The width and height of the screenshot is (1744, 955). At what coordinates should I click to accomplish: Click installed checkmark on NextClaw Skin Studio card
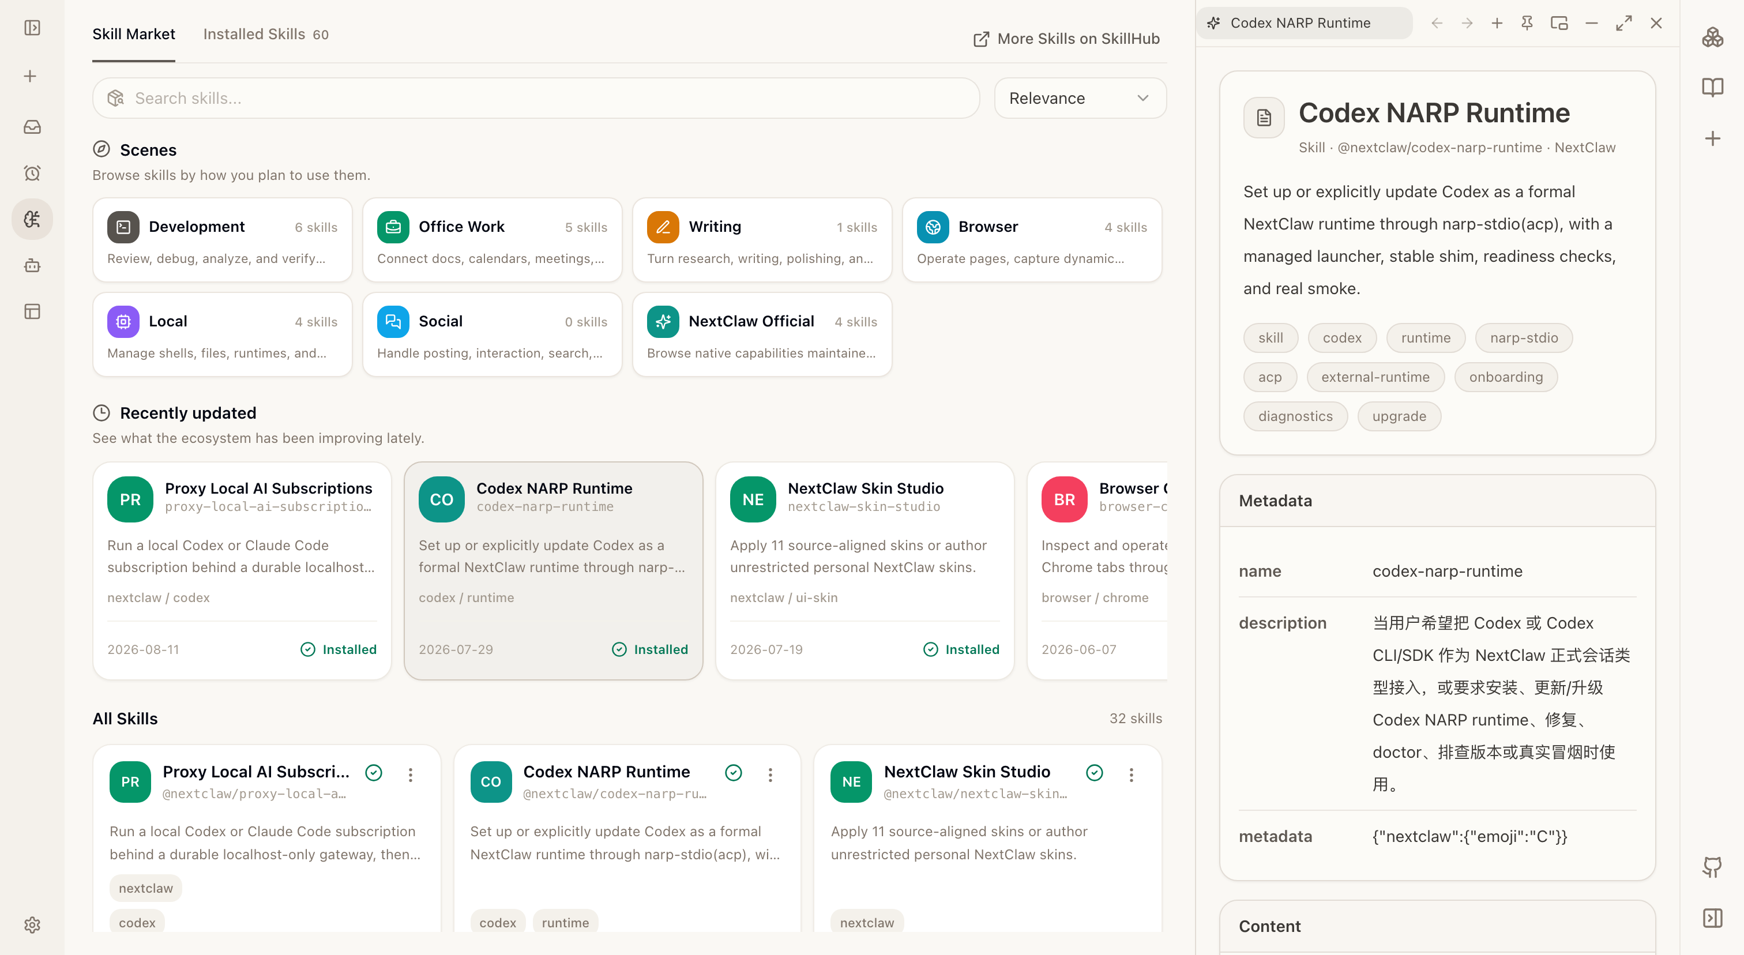click(1094, 772)
